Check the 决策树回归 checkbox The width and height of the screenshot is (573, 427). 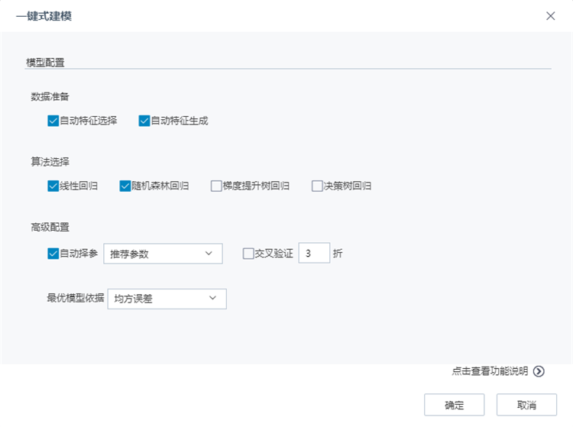click(317, 186)
